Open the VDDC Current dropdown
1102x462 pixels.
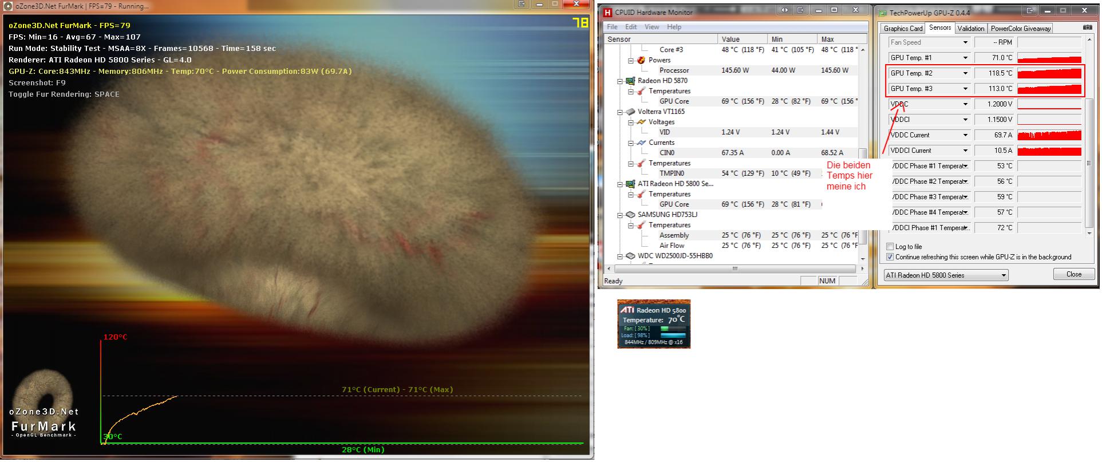coord(965,135)
